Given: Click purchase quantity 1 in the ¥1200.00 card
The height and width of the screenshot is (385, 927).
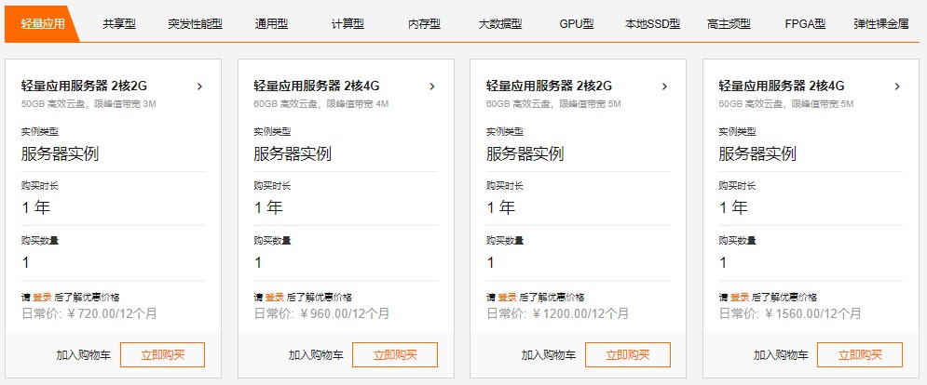Looking at the screenshot, I should [491, 263].
